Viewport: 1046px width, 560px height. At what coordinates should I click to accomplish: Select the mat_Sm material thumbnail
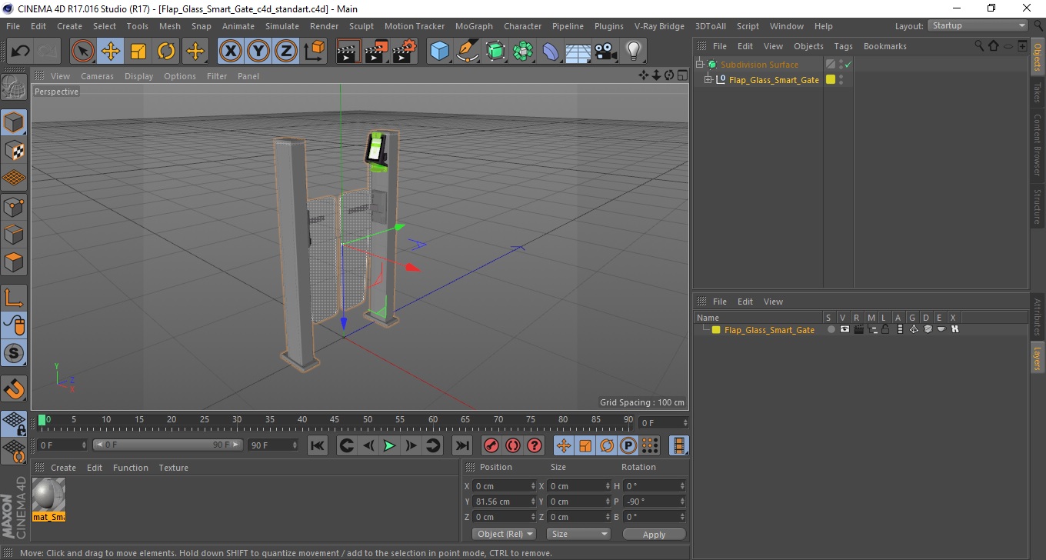point(49,499)
